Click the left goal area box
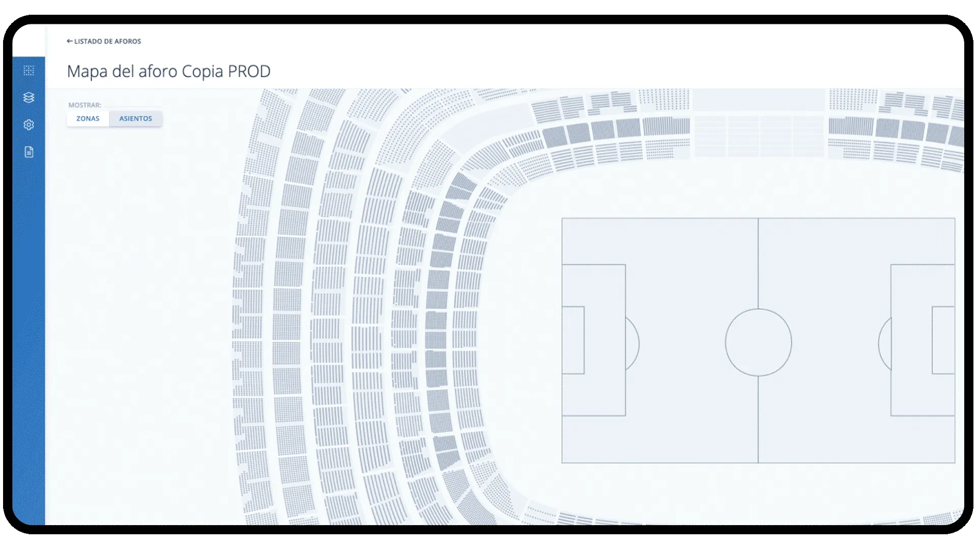Image resolution: width=977 pixels, height=549 pixels. tap(573, 340)
